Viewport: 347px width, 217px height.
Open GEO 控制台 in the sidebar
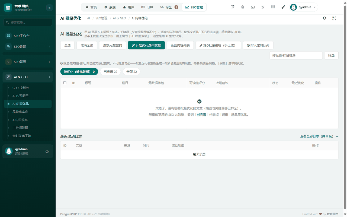(28, 88)
